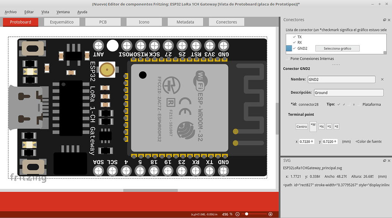Set terminal point to South (*S)
This screenshot has height=218, width=392.
(329, 127)
